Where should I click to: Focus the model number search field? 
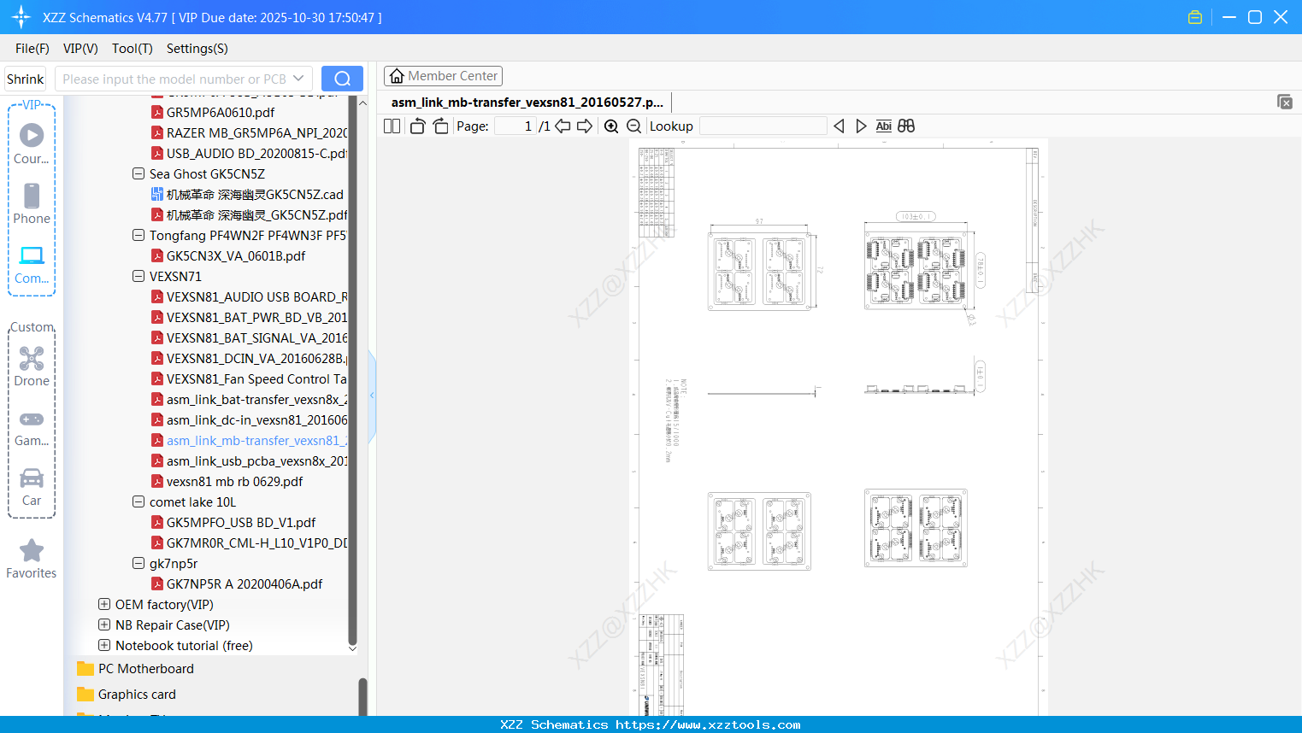(174, 79)
